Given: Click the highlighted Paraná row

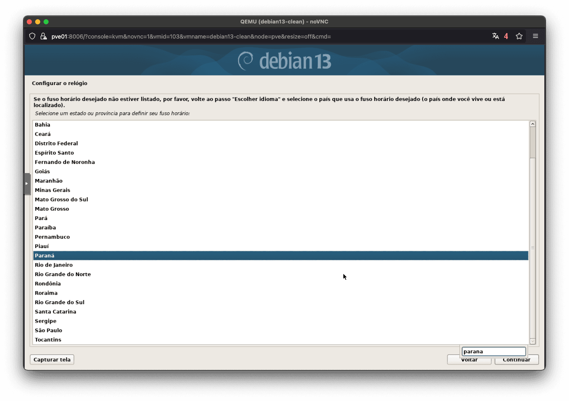Looking at the screenshot, I should coord(281,256).
